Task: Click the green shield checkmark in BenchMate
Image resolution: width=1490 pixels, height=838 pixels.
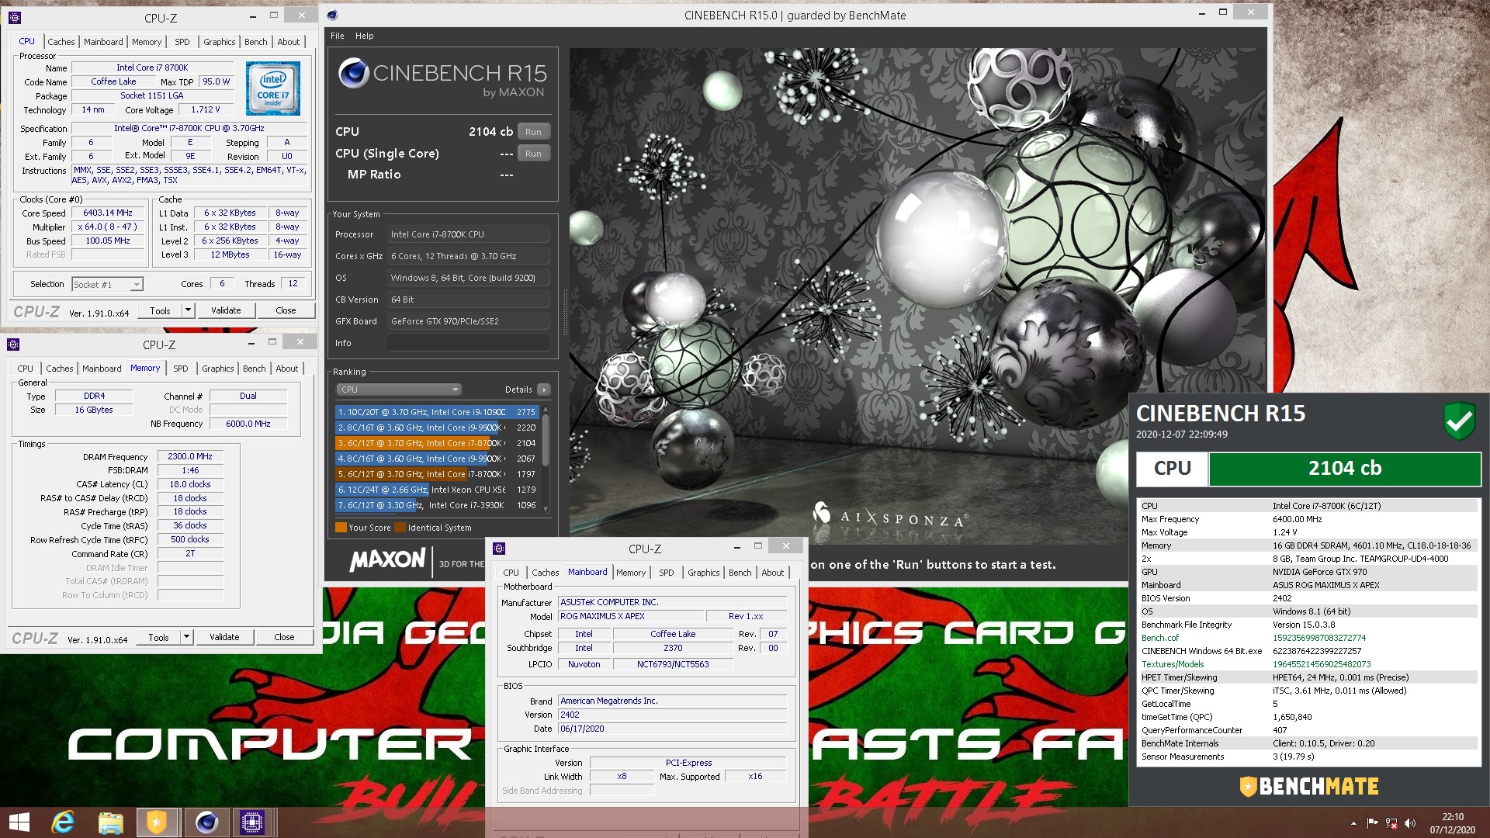Action: point(1459,421)
